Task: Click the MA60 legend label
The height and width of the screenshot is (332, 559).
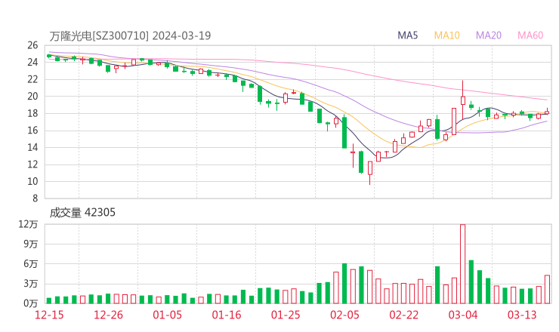Action: coord(530,35)
